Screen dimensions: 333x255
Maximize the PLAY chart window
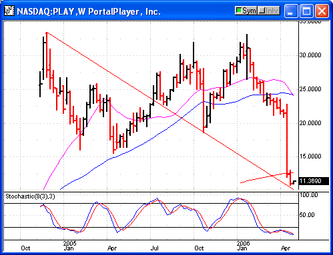tap(306, 11)
